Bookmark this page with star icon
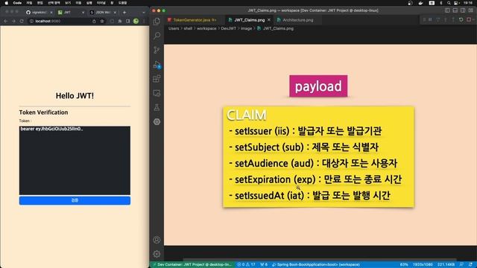This screenshot has height=268, width=477. click(102, 21)
